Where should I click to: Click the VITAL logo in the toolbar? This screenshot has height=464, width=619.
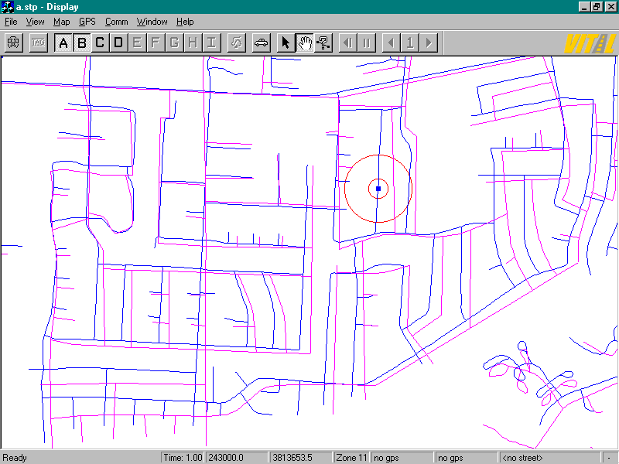(589, 43)
